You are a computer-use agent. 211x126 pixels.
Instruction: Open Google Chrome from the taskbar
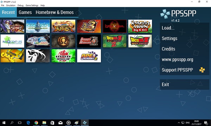(36, 122)
